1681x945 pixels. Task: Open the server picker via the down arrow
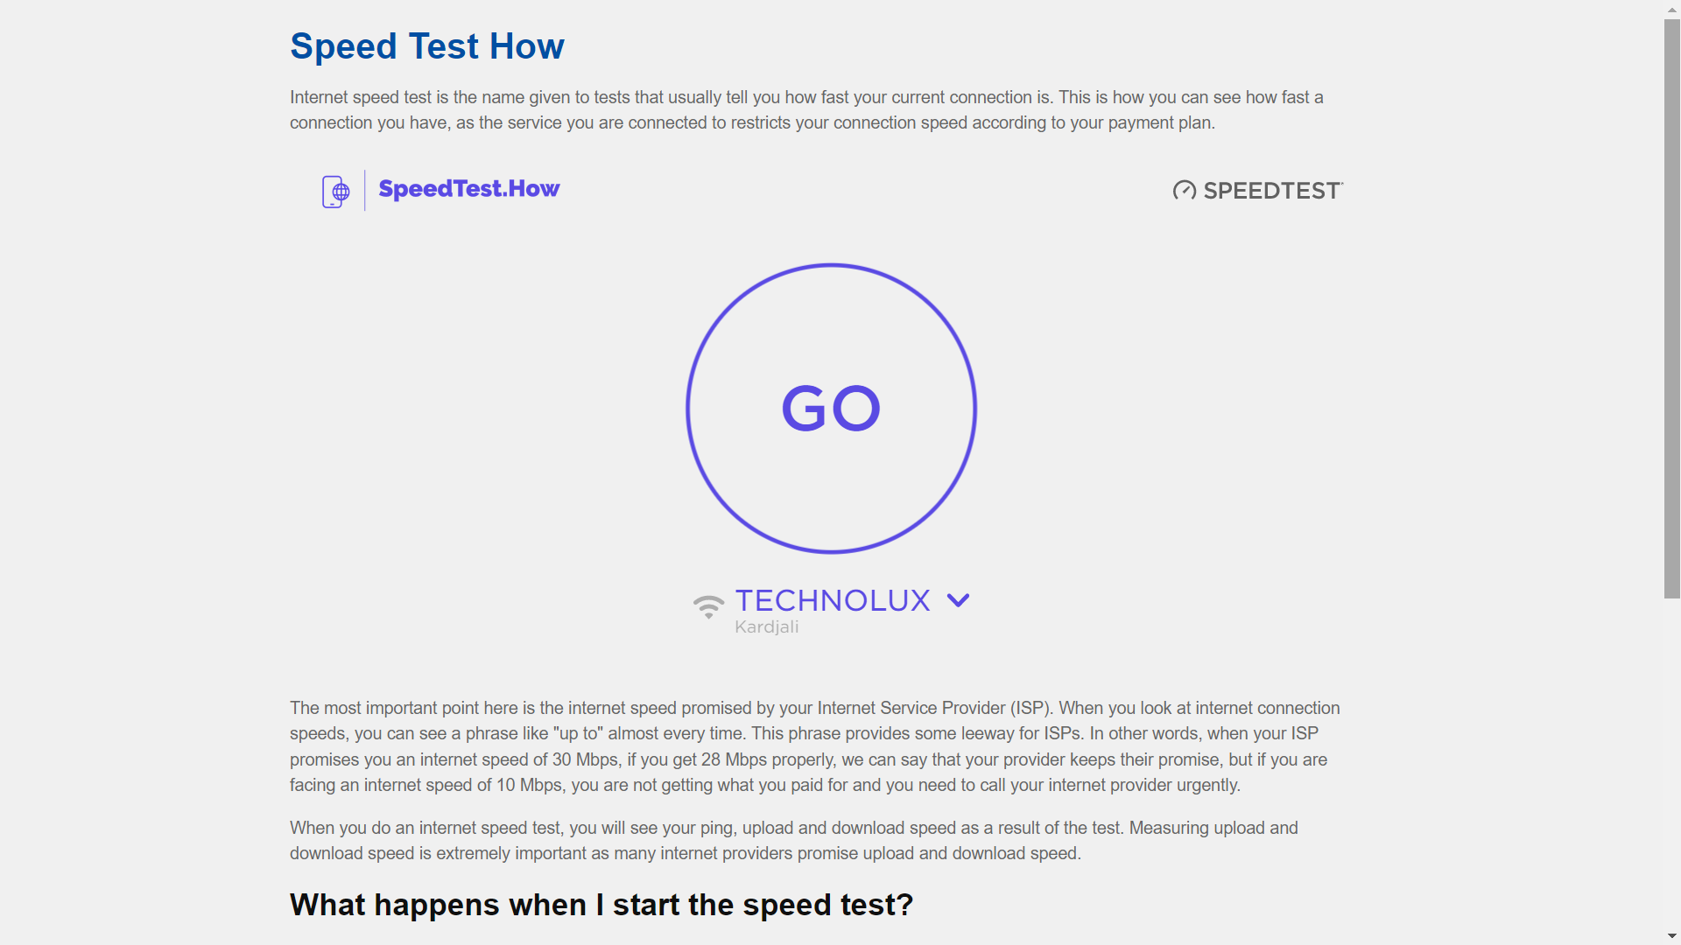click(957, 600)
